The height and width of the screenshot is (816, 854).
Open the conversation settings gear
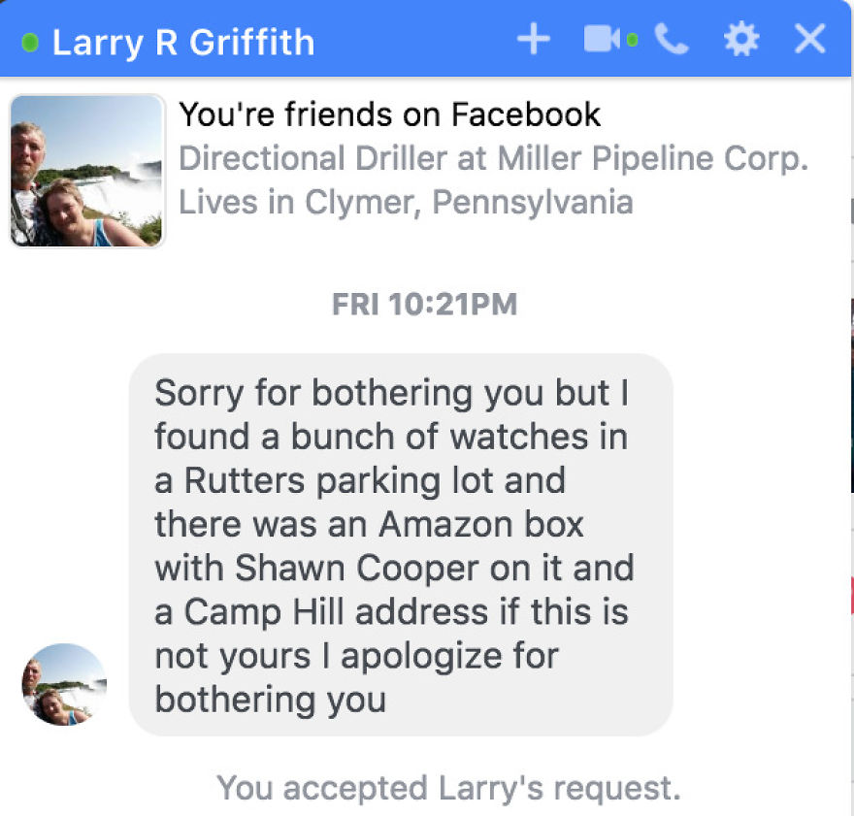click(740, 39)
